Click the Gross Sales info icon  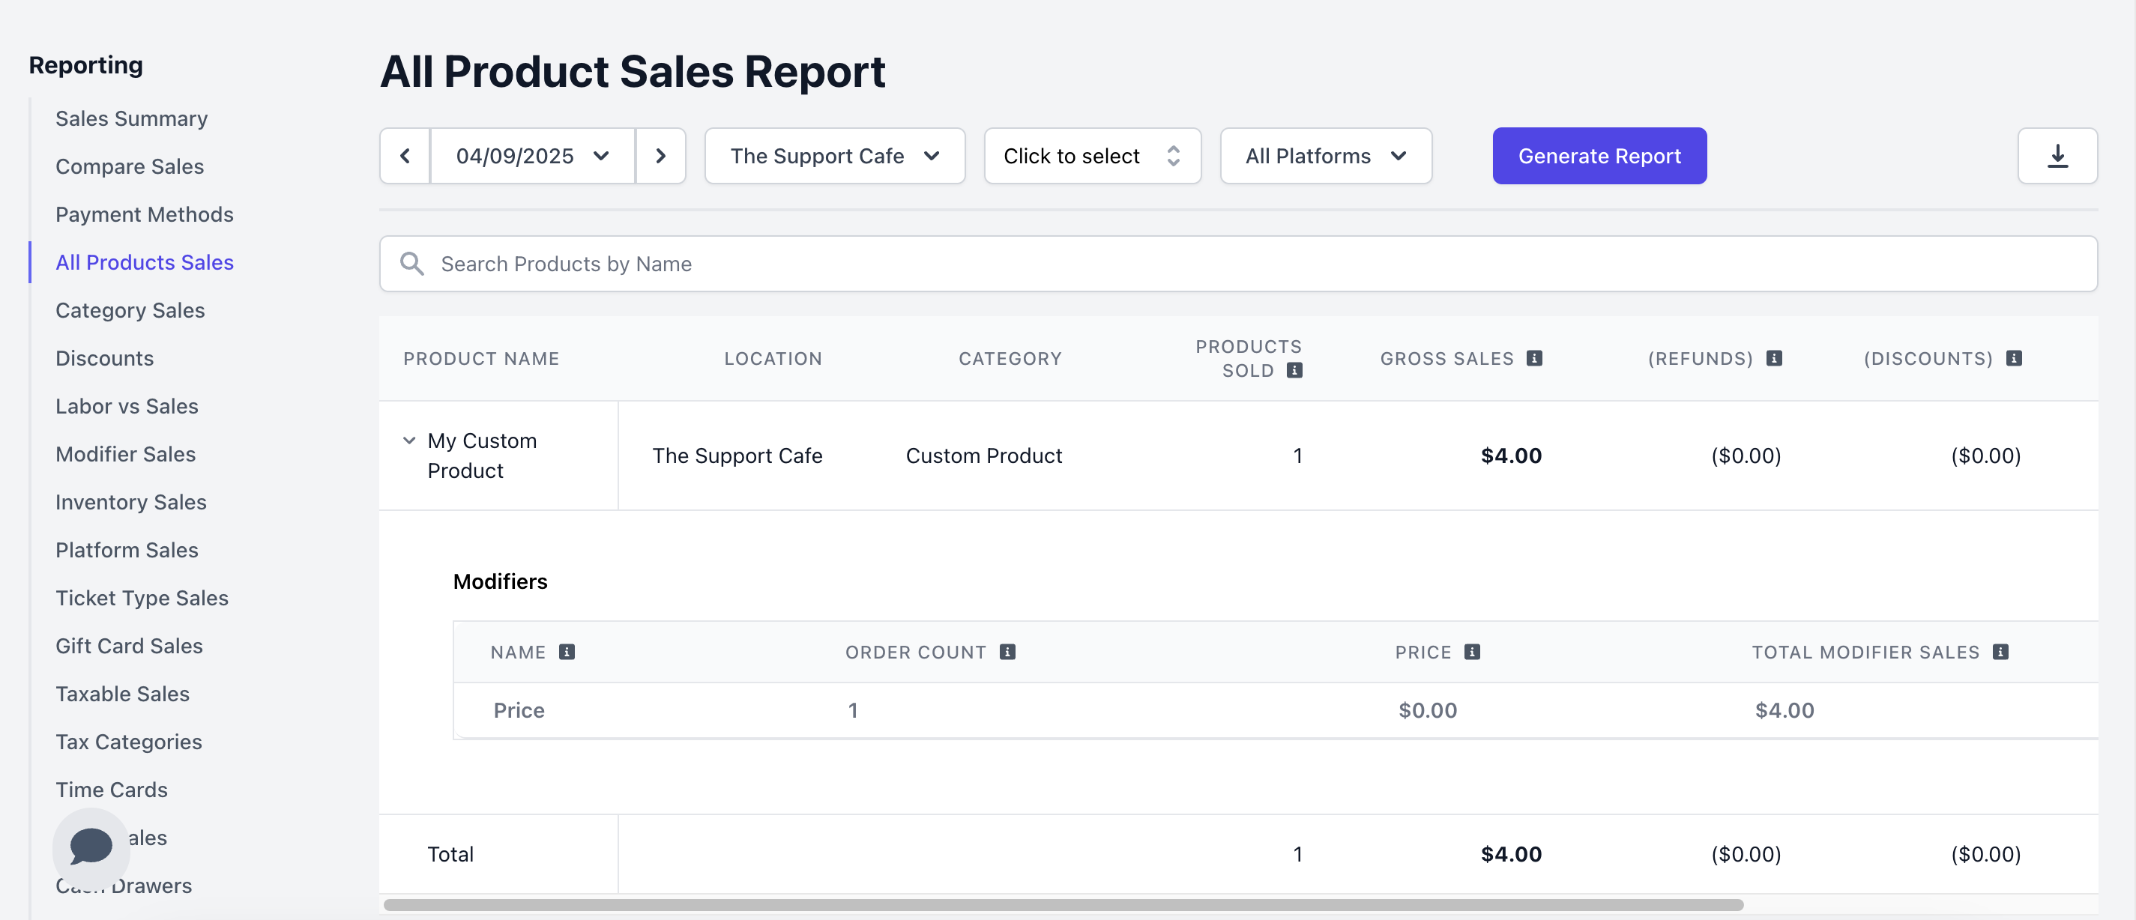(x=1534, y=358)
